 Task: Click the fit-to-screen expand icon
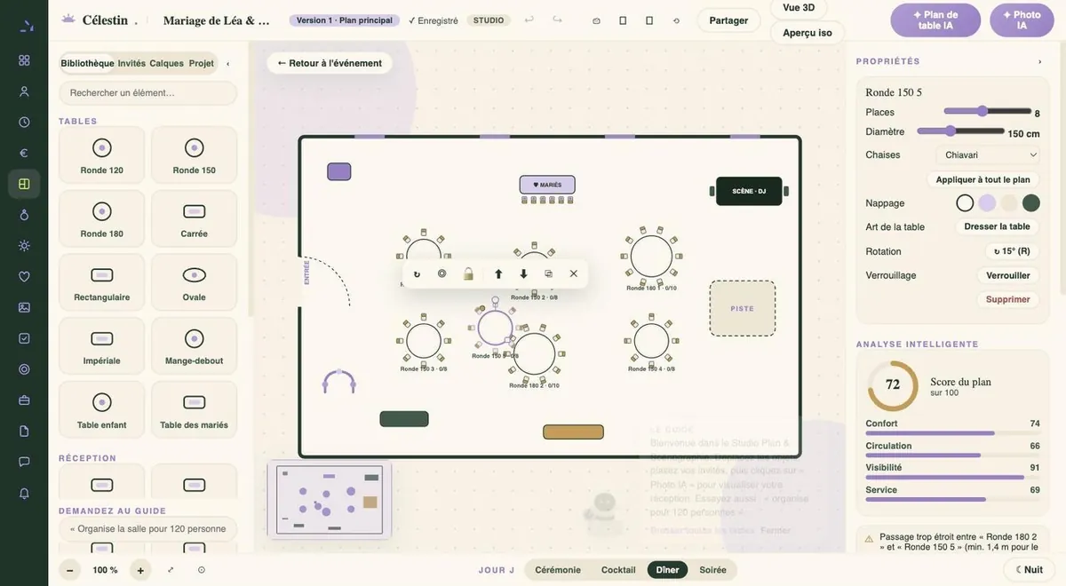(171, 570)
